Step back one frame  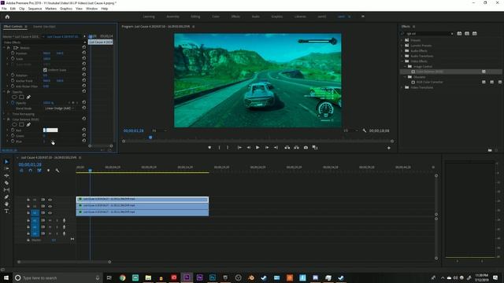tap(249, 148)
